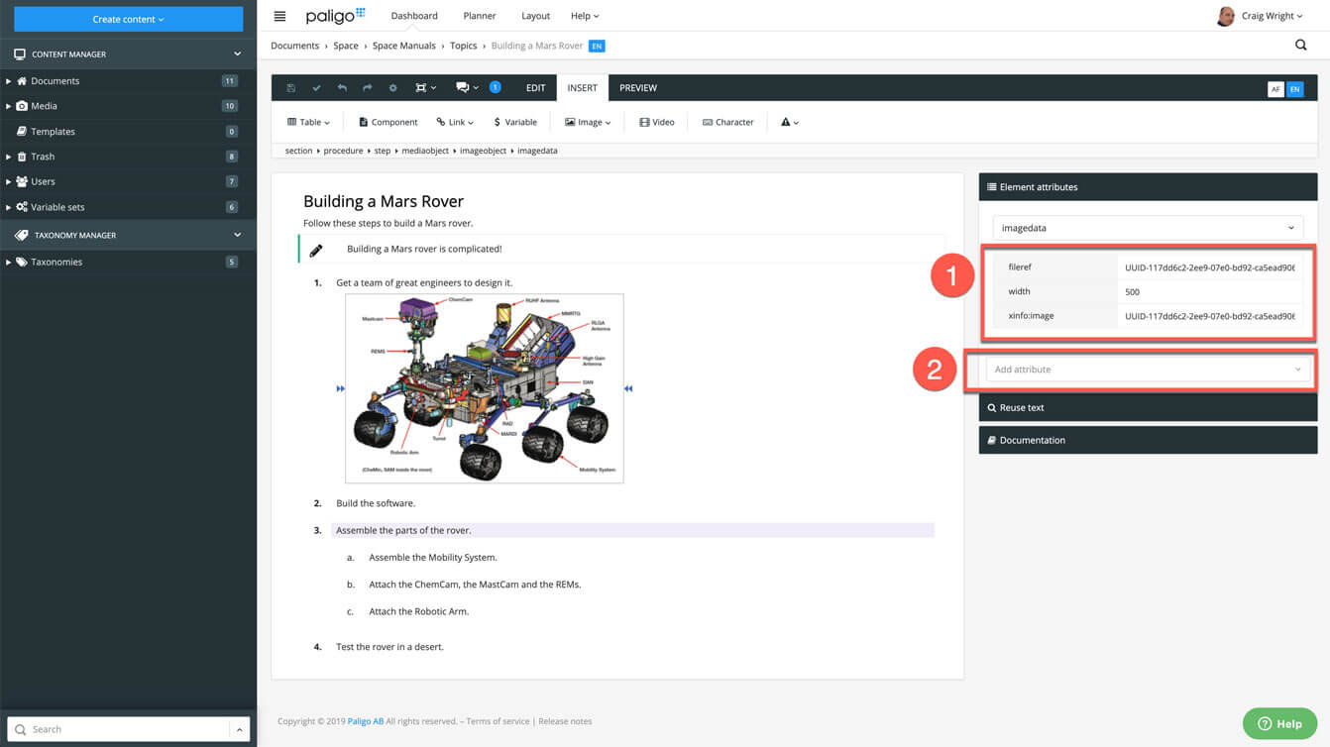Switch language to AF
The image size is (1330, 747).
[1275, 89]
